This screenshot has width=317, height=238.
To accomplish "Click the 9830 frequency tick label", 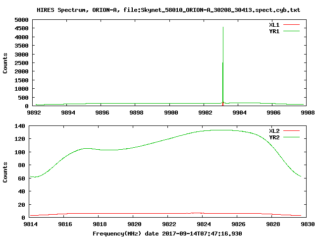I will [308, 224].
